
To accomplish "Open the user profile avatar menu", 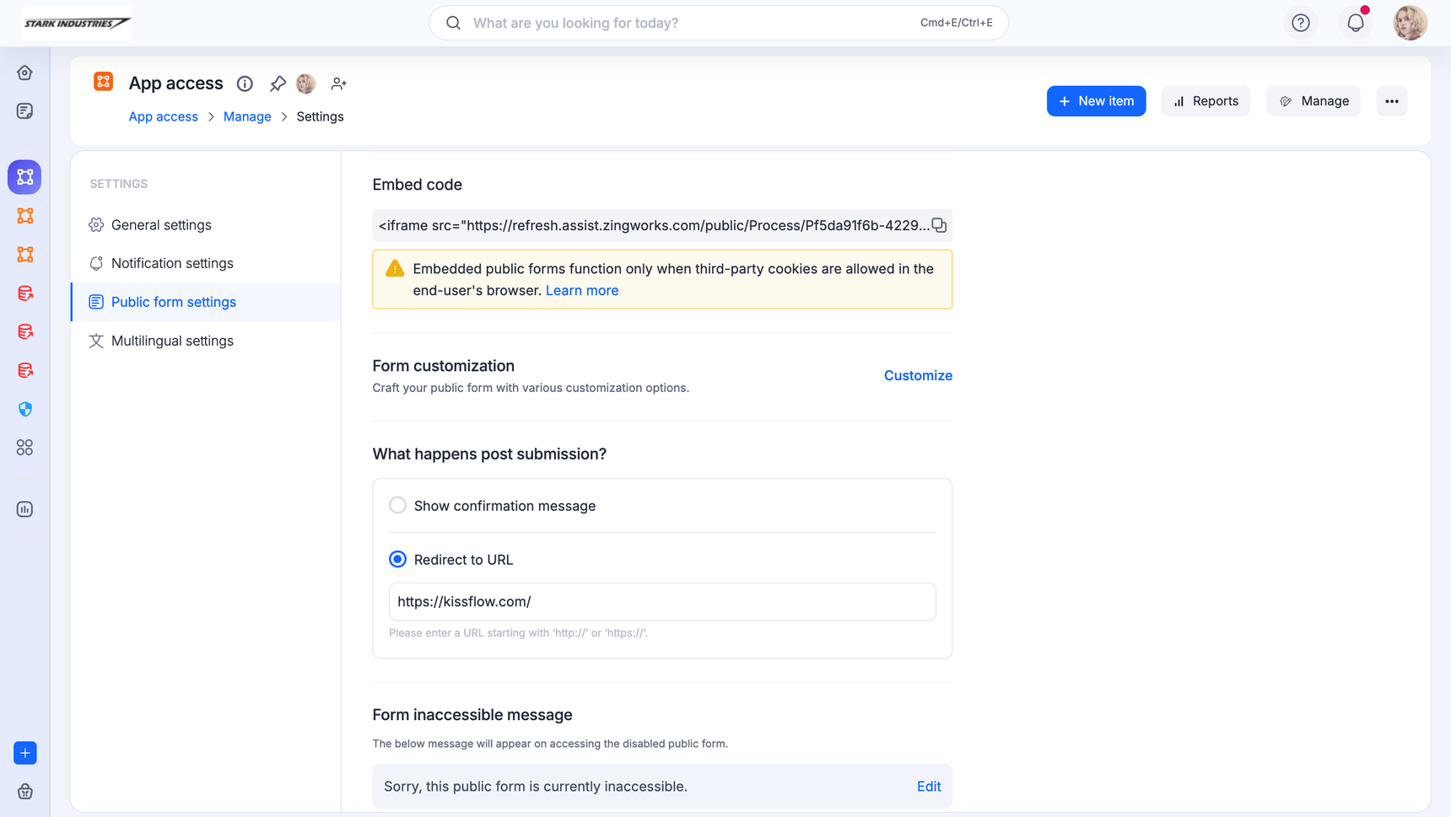I will tap(1410, 23).
